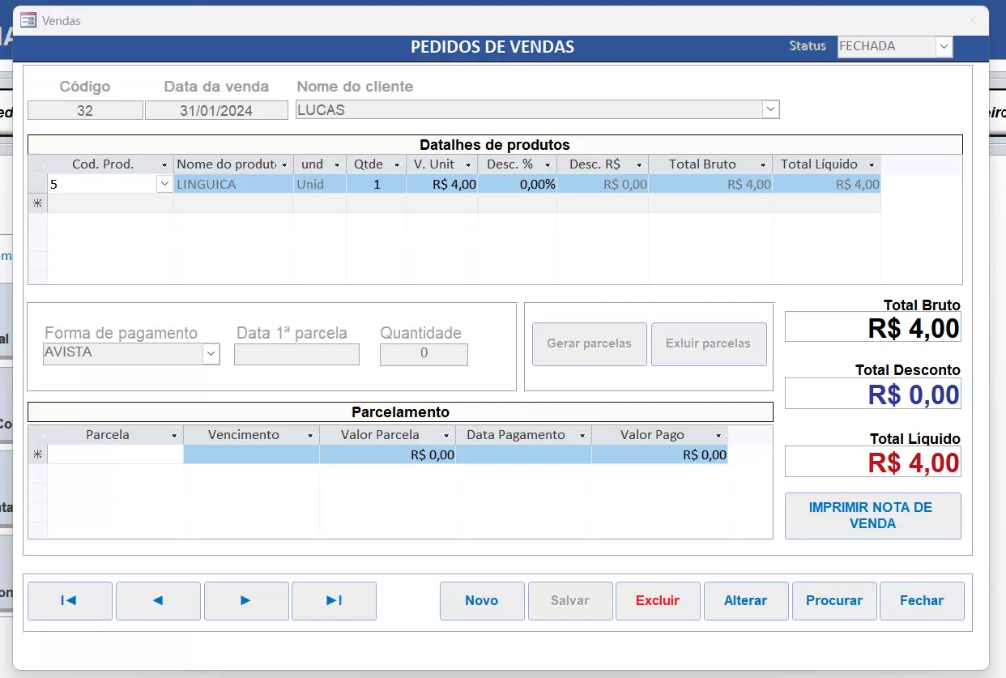Image resolution: width=1006 pixels, height=678 pixels.
Task: Click the Alterar button
Action: pos(746,601)
